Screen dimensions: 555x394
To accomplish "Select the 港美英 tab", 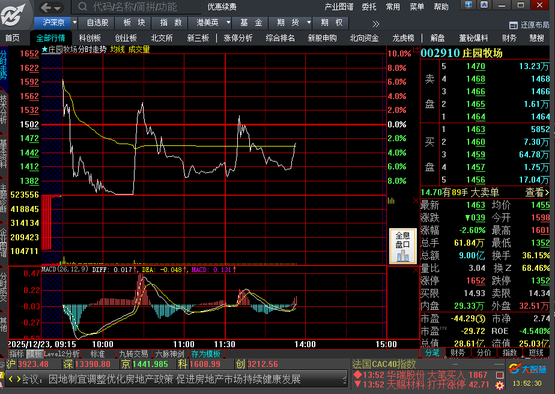I will click(x=207, y=23).
